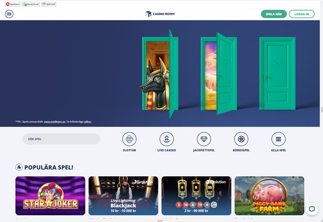The image size is (323, 222).
Task: Open the Slottar category icon
Action: pyautogui.click(x=130, y=139)
